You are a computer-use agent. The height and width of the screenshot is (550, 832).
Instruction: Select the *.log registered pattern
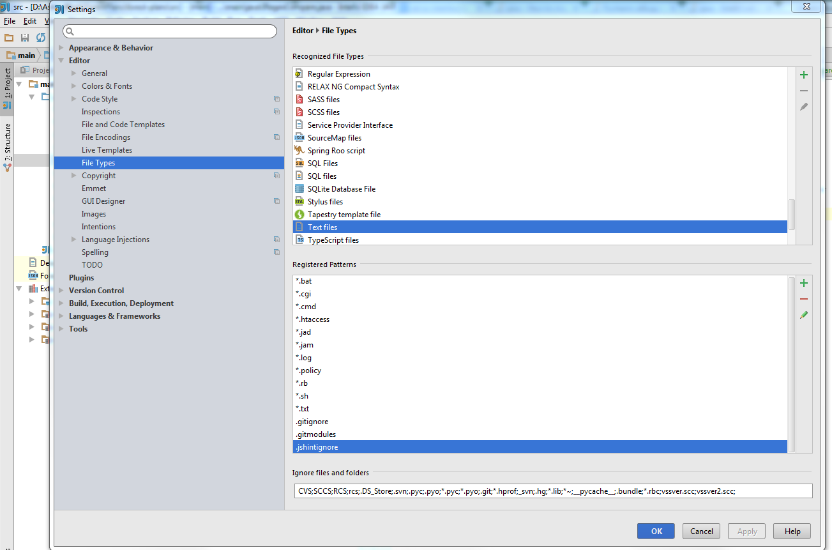pyautogui.click(x=540, y=358)
